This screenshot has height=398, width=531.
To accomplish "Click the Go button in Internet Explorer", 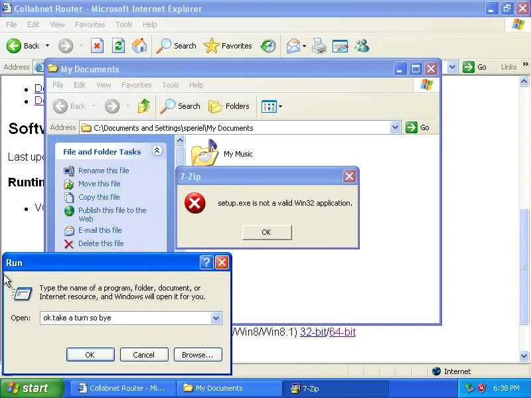I will 475,67.
